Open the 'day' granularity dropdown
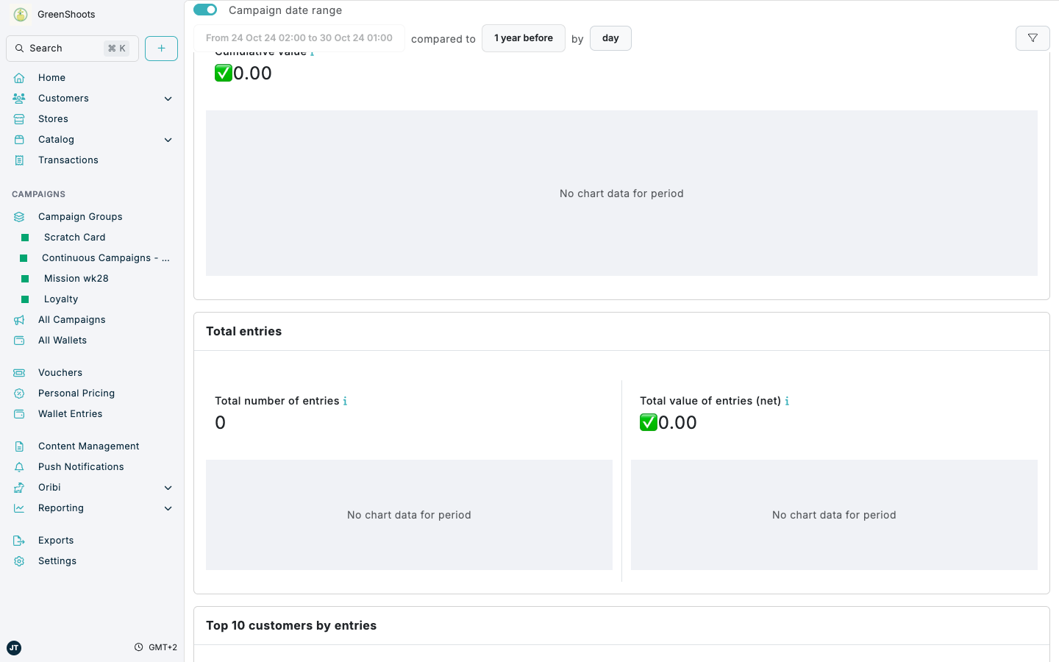Image resolution: width=1059 pixels, height=662 pixels. [610, 38]
